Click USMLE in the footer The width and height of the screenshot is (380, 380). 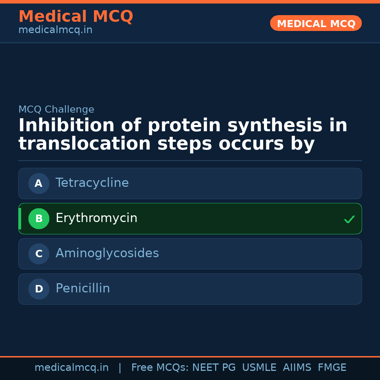(259, 368)
